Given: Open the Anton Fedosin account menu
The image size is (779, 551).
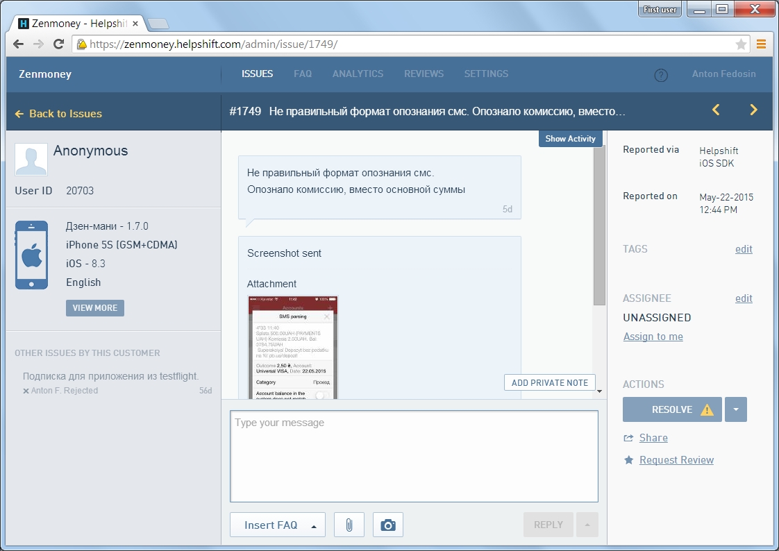Looking at the screenshot, I should (724, 74).
